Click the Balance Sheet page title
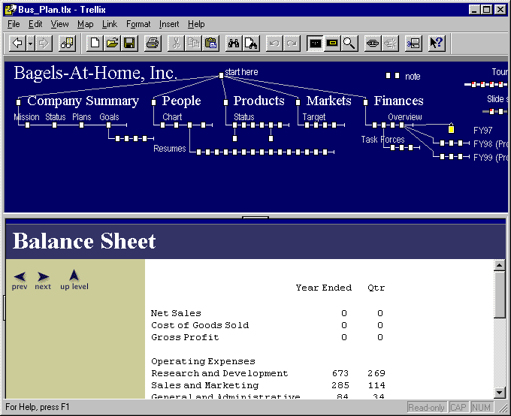This screenshot has height=416, width=511. click(x=84, y=241)
